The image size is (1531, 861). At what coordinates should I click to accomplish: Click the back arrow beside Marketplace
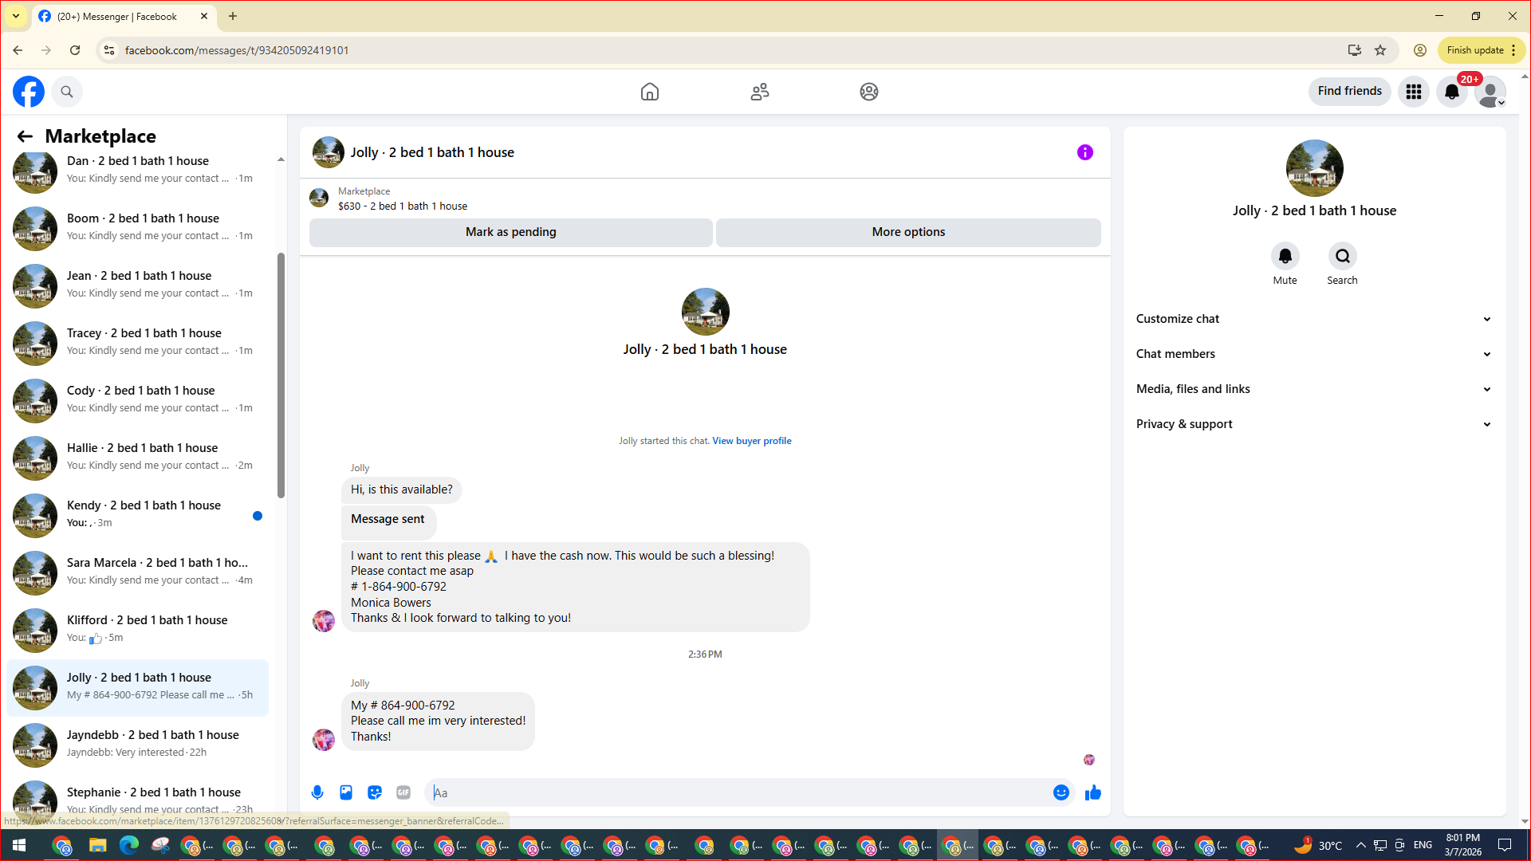point(25,136)
